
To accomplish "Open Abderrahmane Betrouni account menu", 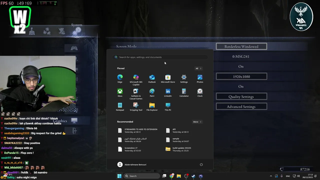I will (132, 164).
